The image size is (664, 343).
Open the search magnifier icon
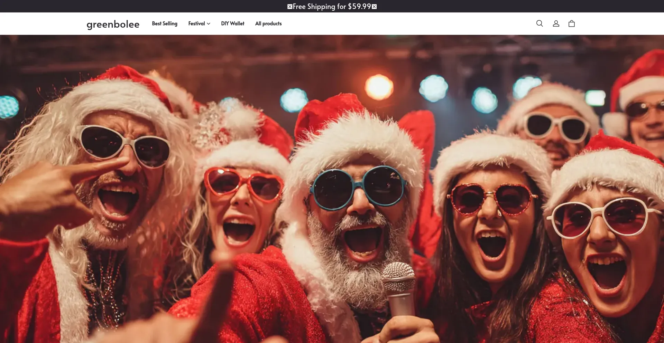pos(539,23)
